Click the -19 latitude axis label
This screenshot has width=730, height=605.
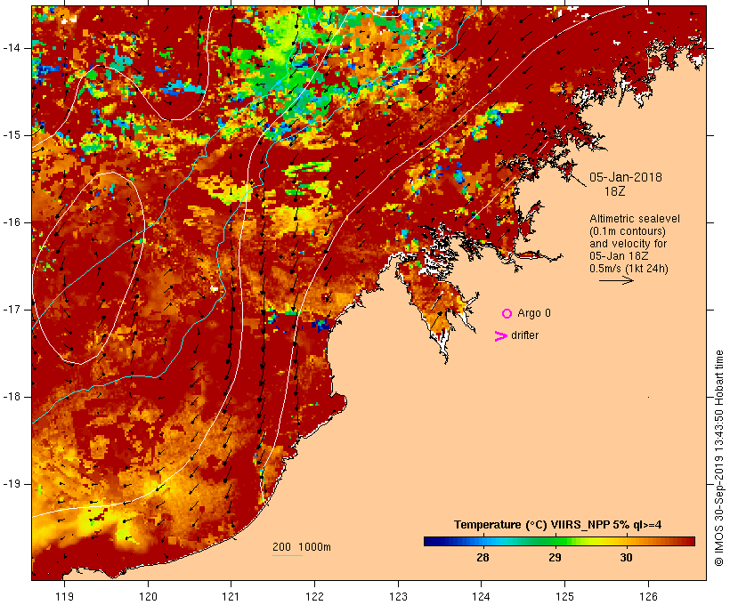point(11,484)
